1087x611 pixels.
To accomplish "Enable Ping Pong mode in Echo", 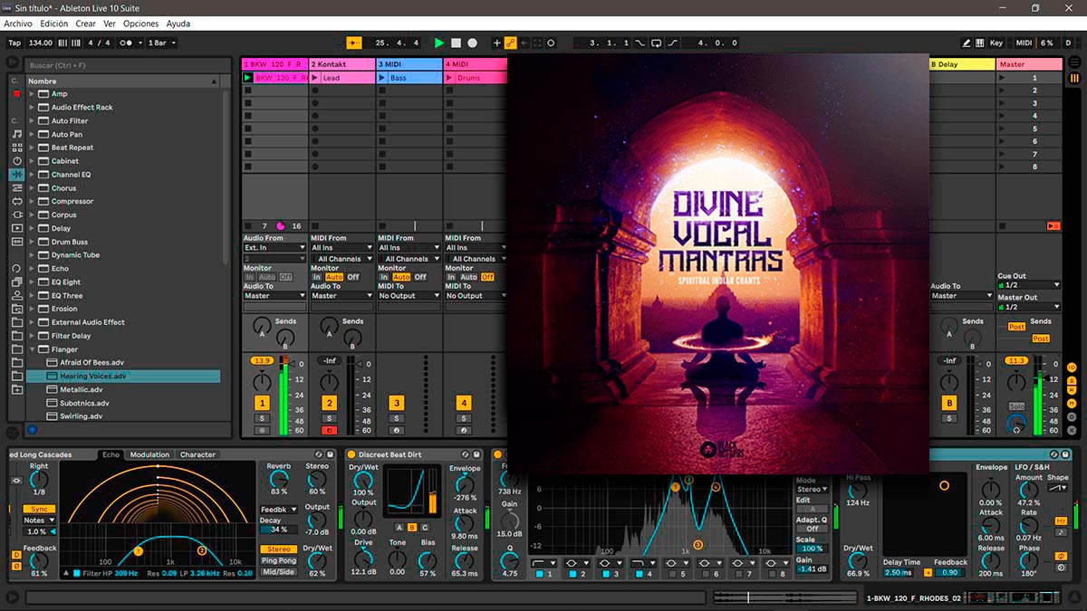I will [279, 560].
